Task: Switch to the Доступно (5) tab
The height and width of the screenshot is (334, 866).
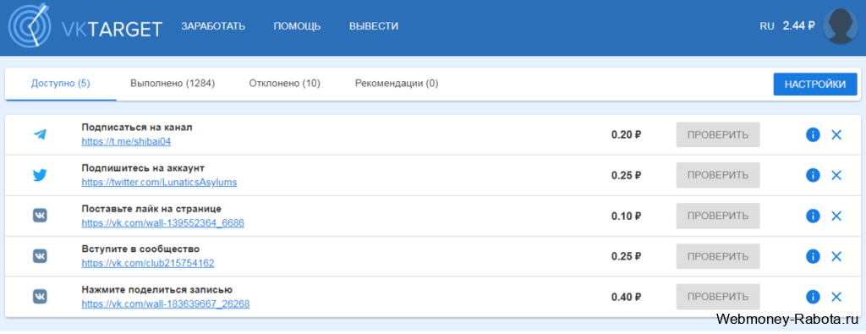Action: [61, 84]
